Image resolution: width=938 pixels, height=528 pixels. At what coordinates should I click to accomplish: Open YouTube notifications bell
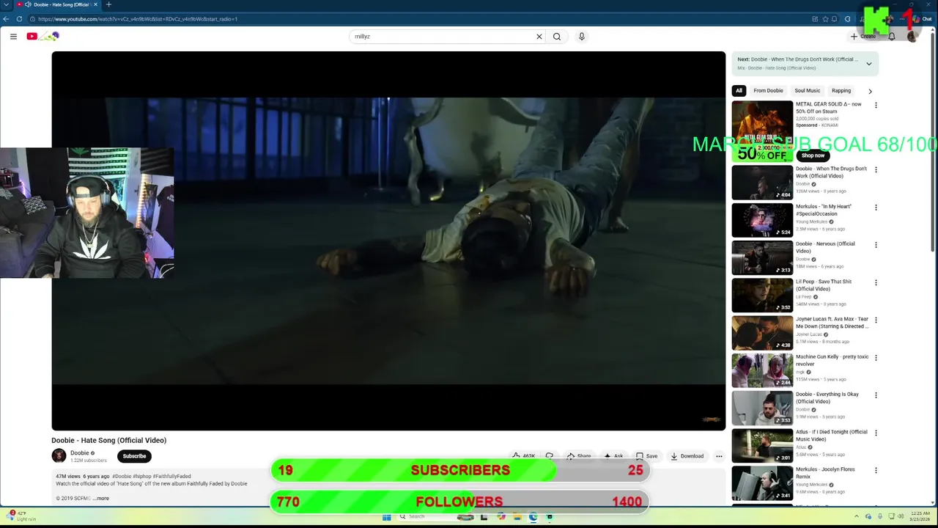(892, 36)
